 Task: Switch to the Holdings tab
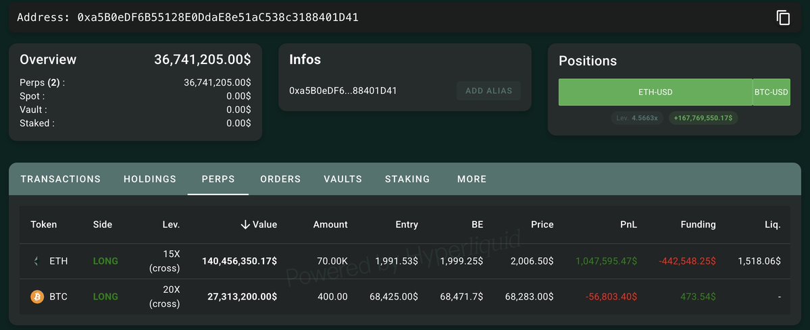[150, 179]
